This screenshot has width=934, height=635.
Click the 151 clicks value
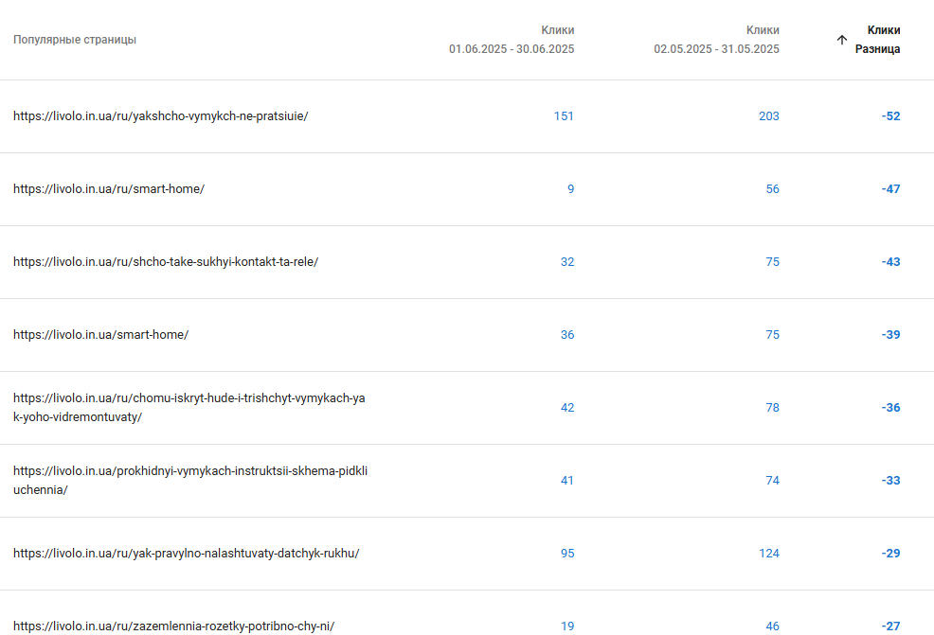point(564,116)
